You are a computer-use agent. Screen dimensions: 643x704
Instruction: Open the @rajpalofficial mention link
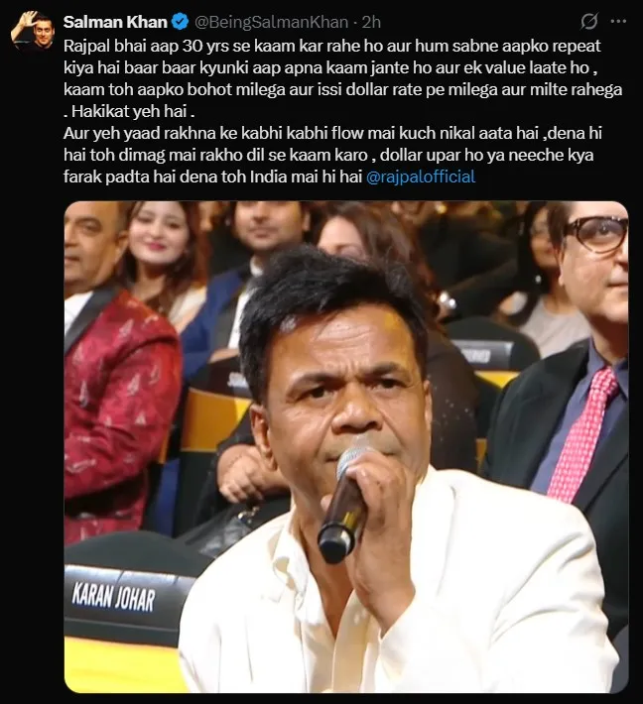(421, 176)
